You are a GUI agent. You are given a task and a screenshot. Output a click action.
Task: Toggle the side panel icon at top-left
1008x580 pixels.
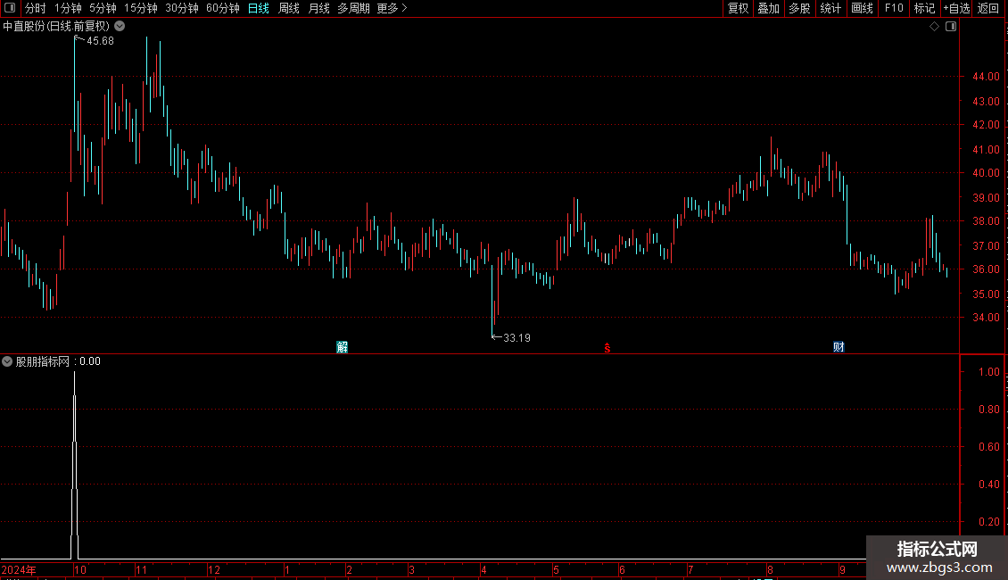pos(10,8)
